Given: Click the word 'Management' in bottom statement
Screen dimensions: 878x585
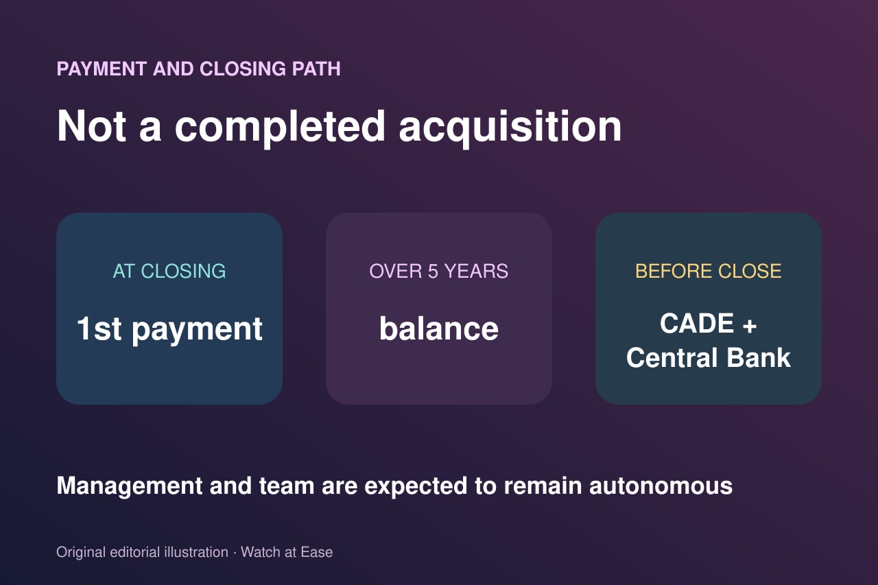Looking at the screenshot, I should pos(130,486).
